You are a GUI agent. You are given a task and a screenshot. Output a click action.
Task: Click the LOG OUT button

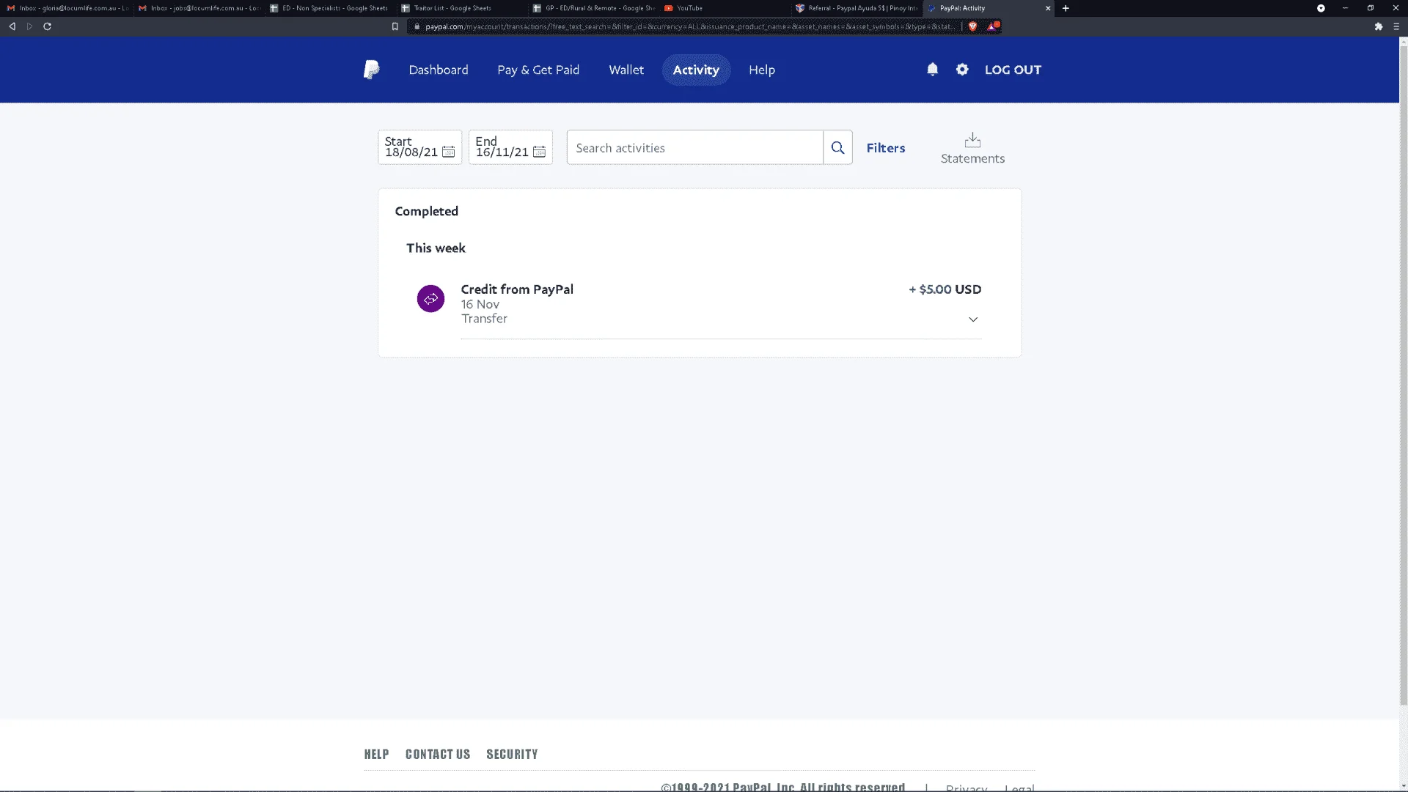1013,70
